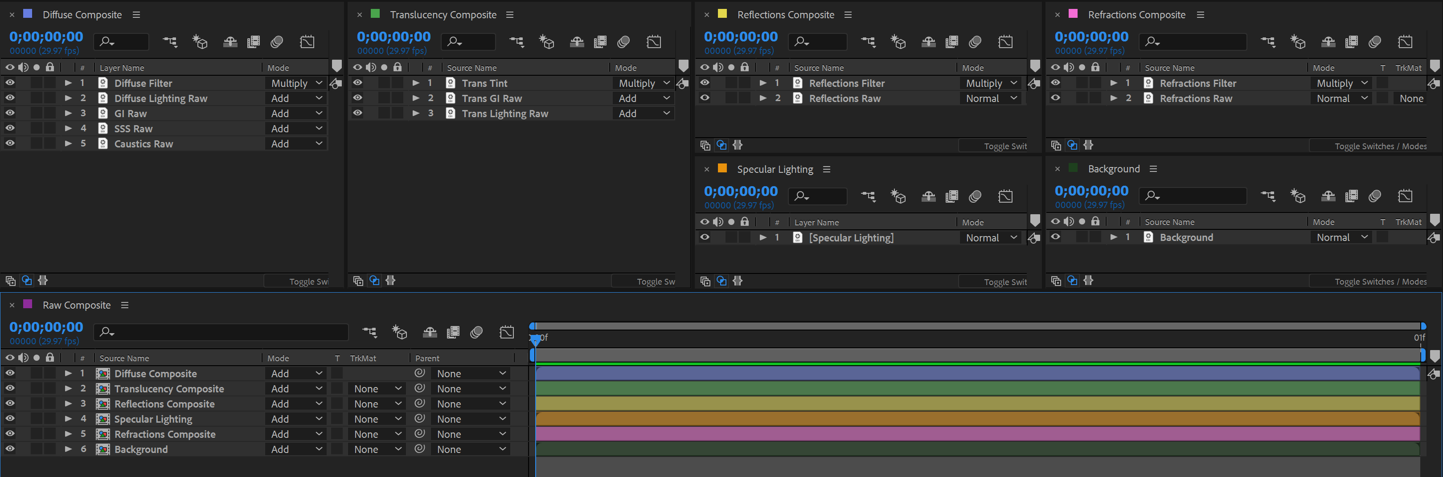1443x477 pixels.
Task: Click yellow label swatch of Reflections Composite tab
Action: point(722,13)
